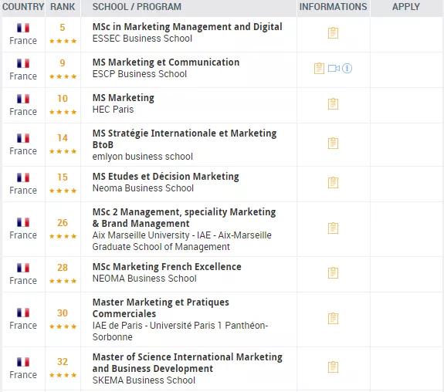Open clipboard icon for HEC Paris
This screenshot has height=392, width=444.
333,104
